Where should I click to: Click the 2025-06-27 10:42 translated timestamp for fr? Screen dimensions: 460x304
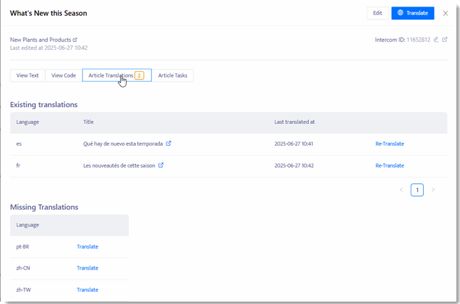pyautogui.click(x=294, y=165)
